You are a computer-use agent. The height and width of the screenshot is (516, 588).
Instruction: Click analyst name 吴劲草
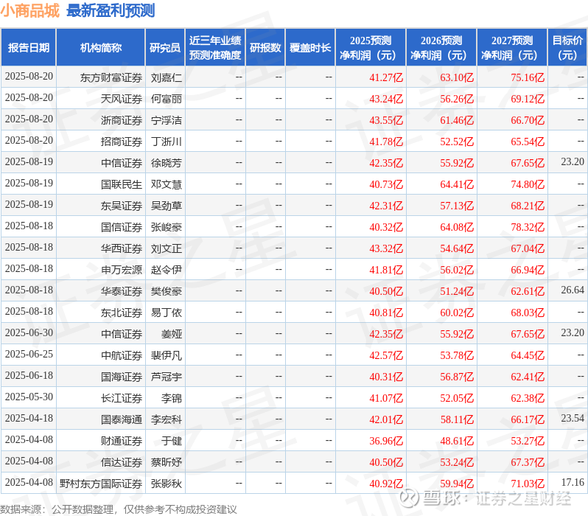(x=166, y=206)
